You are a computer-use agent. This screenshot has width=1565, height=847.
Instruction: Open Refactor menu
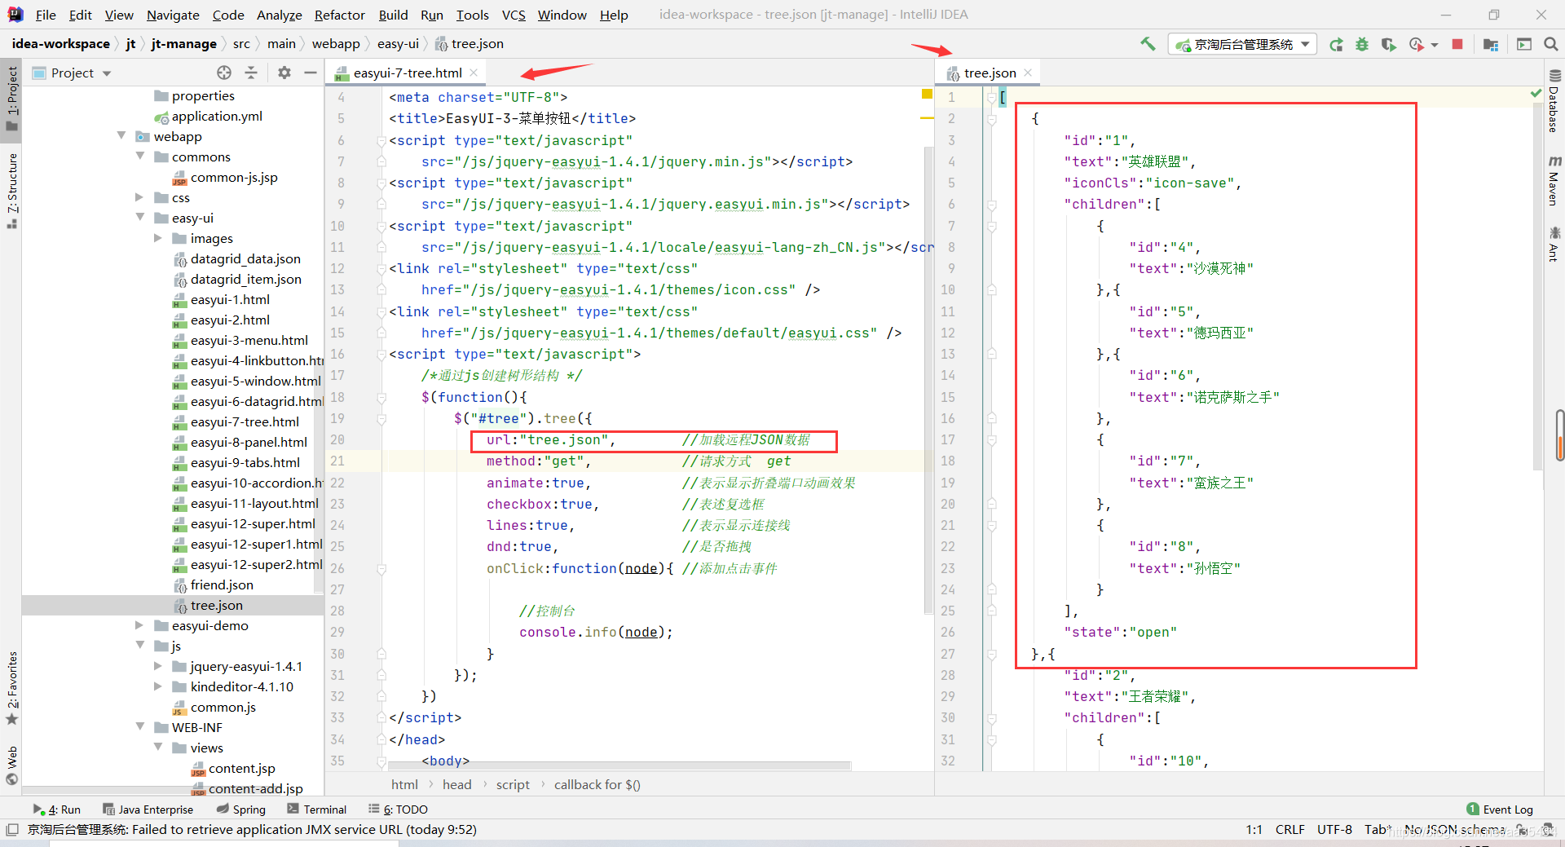(339, 15)
